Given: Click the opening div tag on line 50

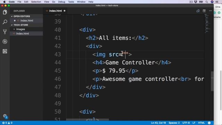Looking at the screenshot, I should tap(87, 112).
